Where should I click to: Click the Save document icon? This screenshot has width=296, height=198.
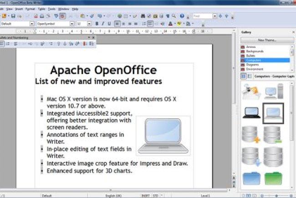[13, 16]
